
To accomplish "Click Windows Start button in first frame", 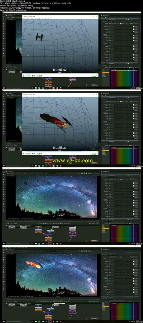I will tap(4, 88).
